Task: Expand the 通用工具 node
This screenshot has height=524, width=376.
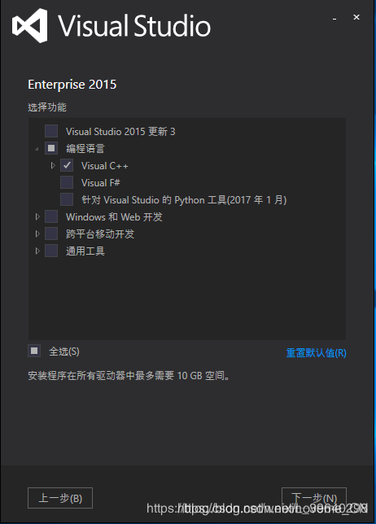Action: (37, 251)
